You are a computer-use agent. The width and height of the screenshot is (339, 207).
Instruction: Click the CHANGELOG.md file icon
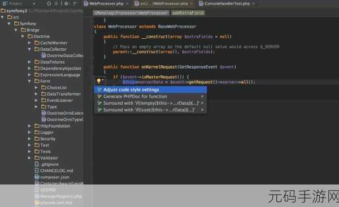[37, 170]
